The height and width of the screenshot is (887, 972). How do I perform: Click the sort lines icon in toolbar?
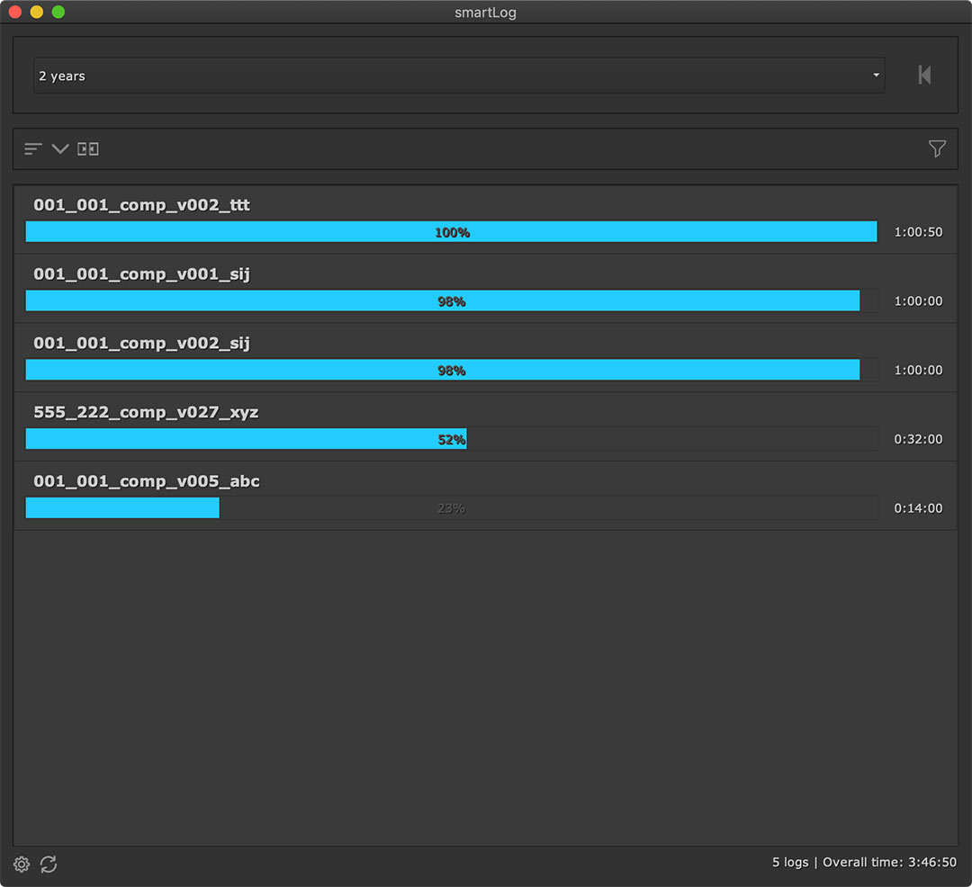pyautogui.click(x=33, y=148)
